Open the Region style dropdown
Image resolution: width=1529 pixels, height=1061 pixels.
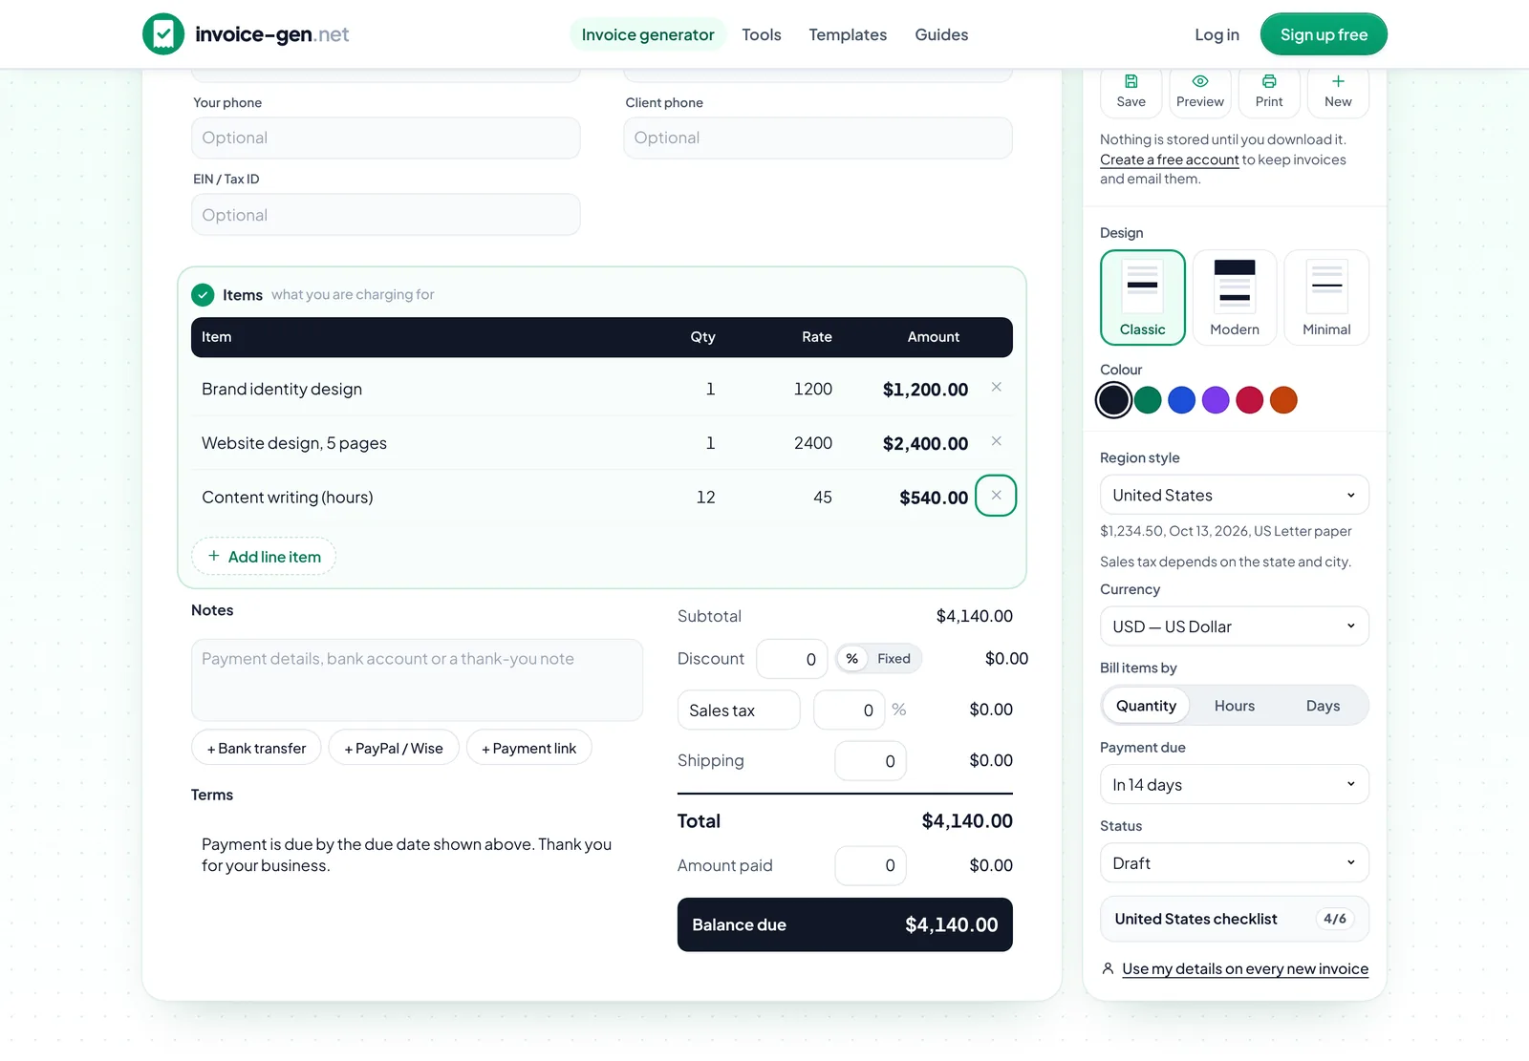click(1235, 495)
